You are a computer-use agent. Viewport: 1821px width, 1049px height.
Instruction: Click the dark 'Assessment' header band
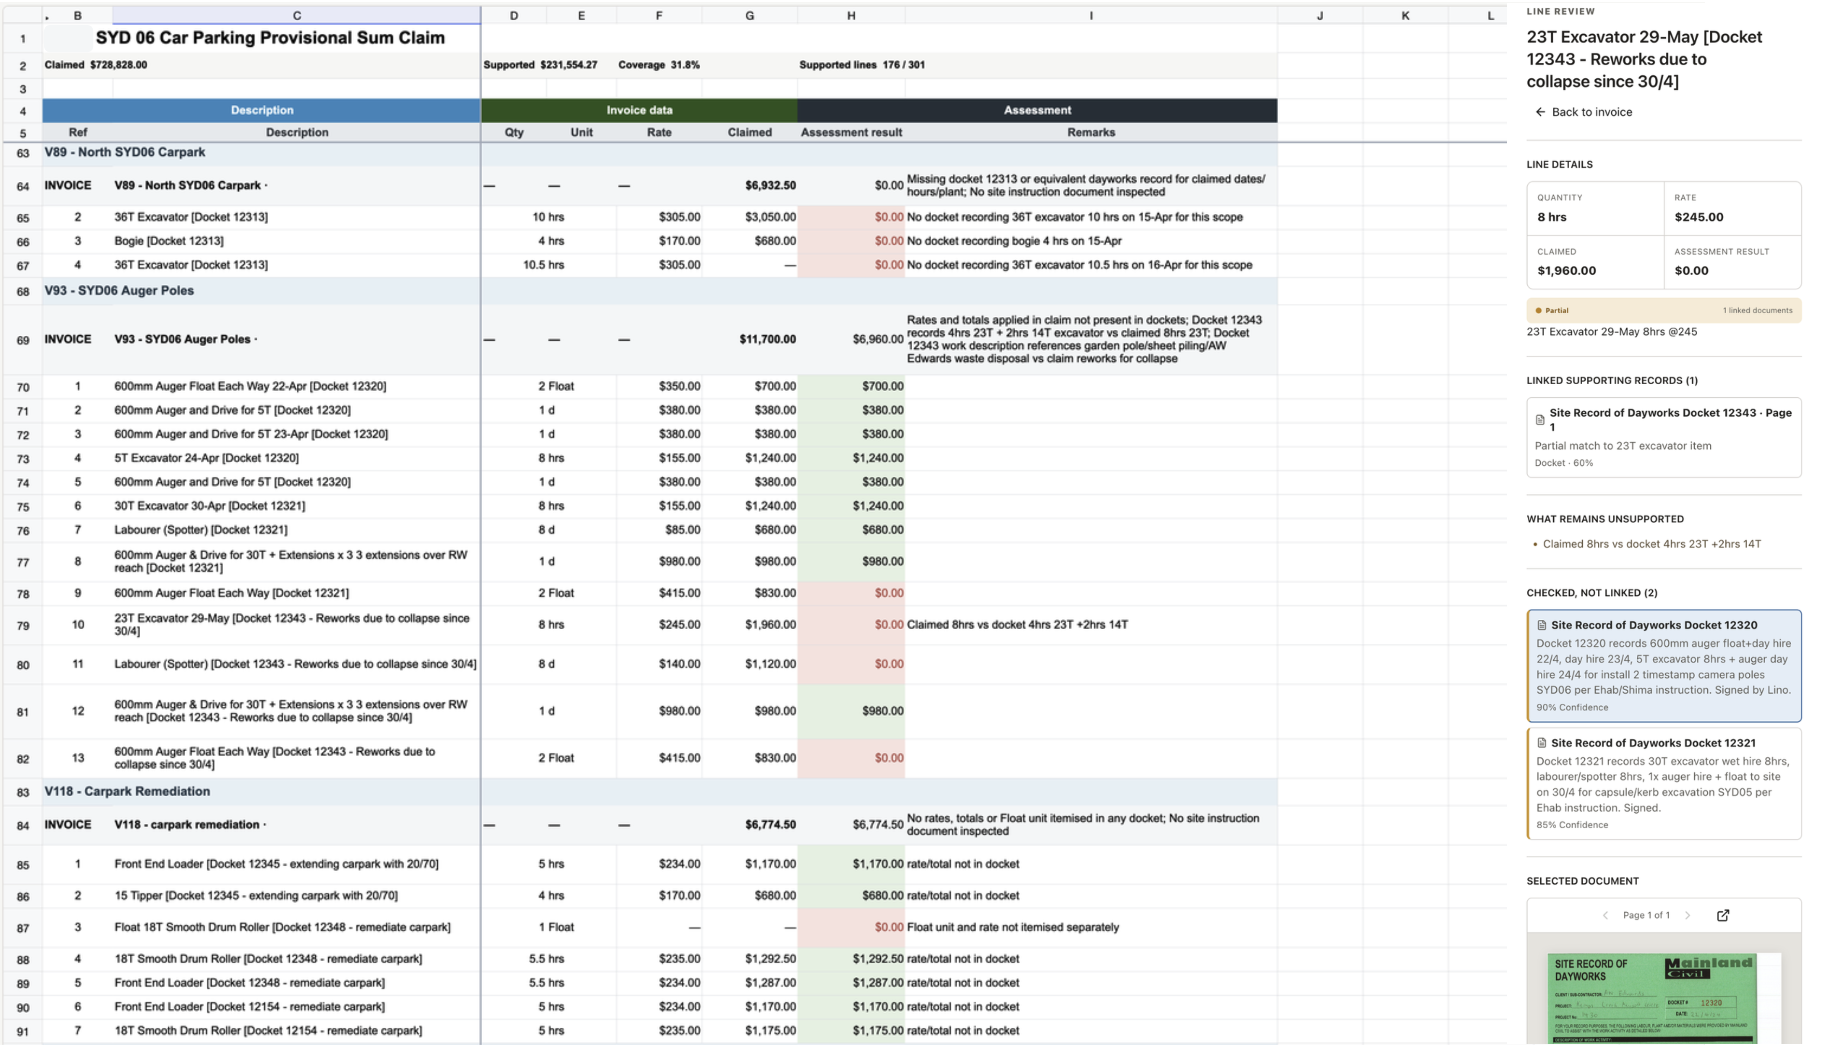coord(1037,110)
